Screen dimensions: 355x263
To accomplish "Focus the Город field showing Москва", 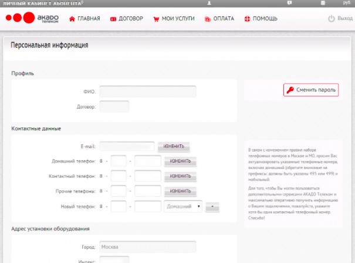I will coord(148,247).
